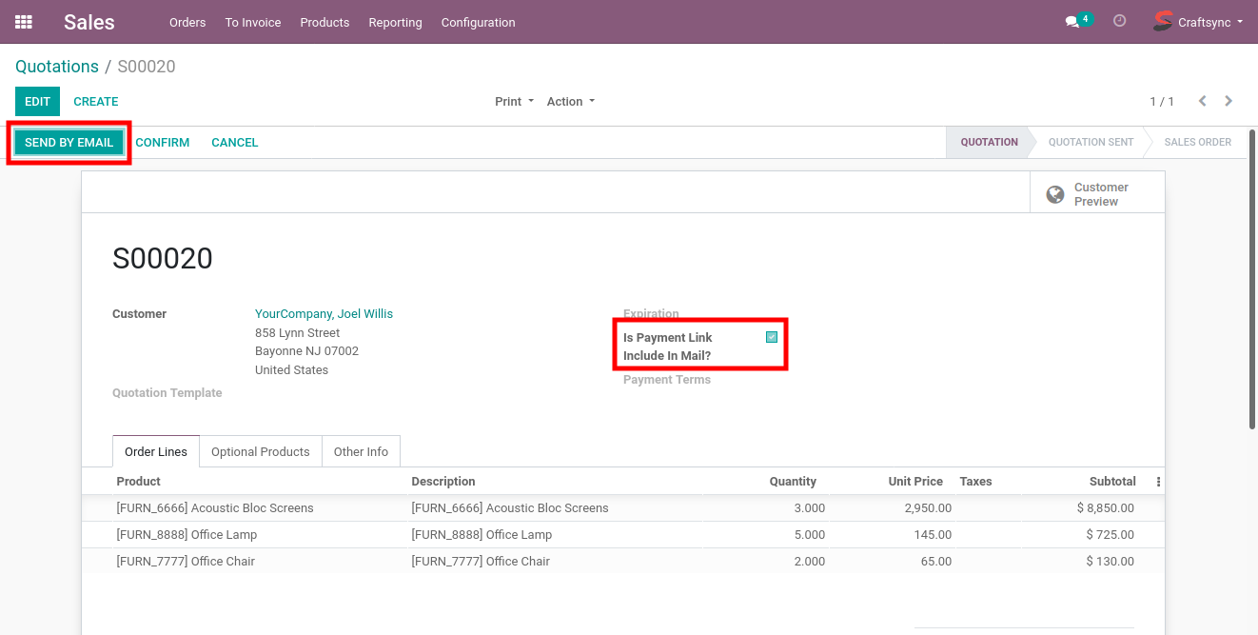Expand the Action dropdown
1258x635 pixels.
click(570, 101)
